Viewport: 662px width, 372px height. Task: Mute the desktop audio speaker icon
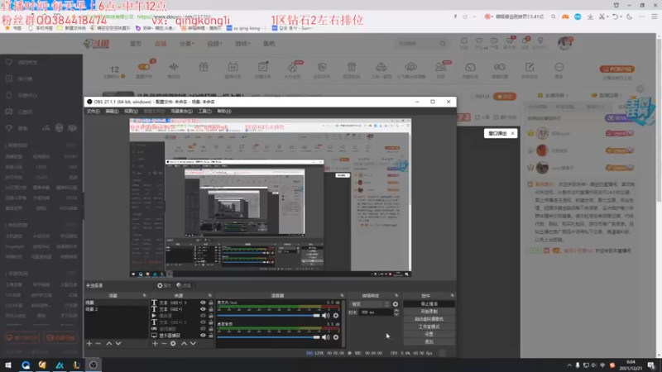point(325,337)
